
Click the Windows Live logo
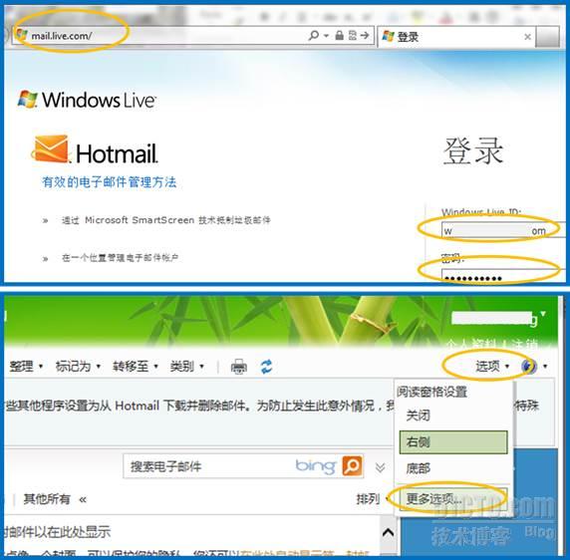pos(88,100)
